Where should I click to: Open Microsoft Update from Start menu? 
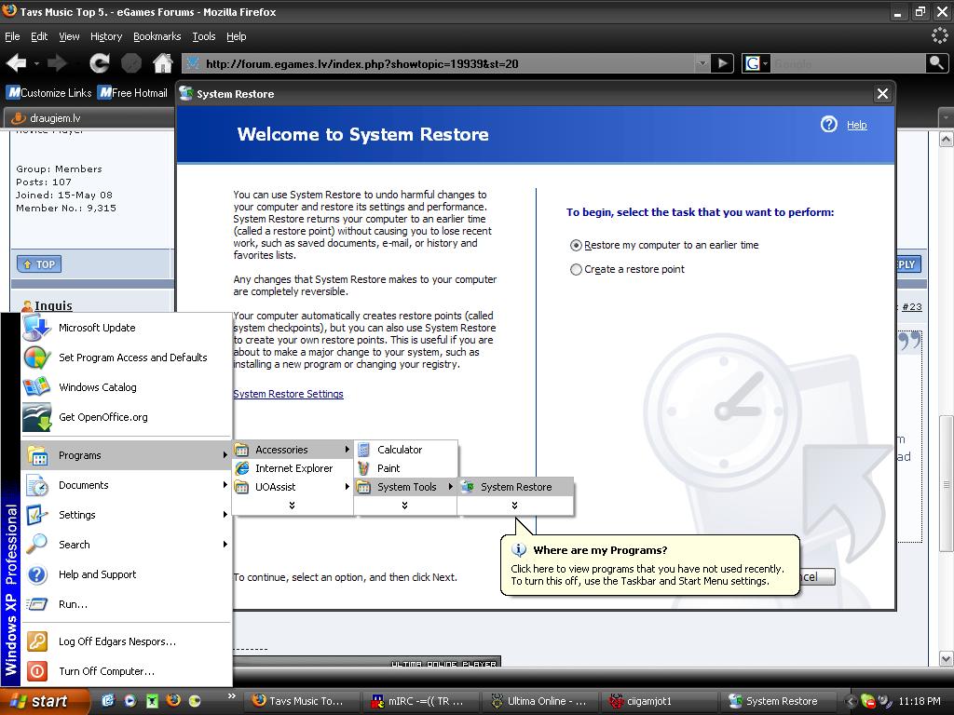[x=127, y=328]
